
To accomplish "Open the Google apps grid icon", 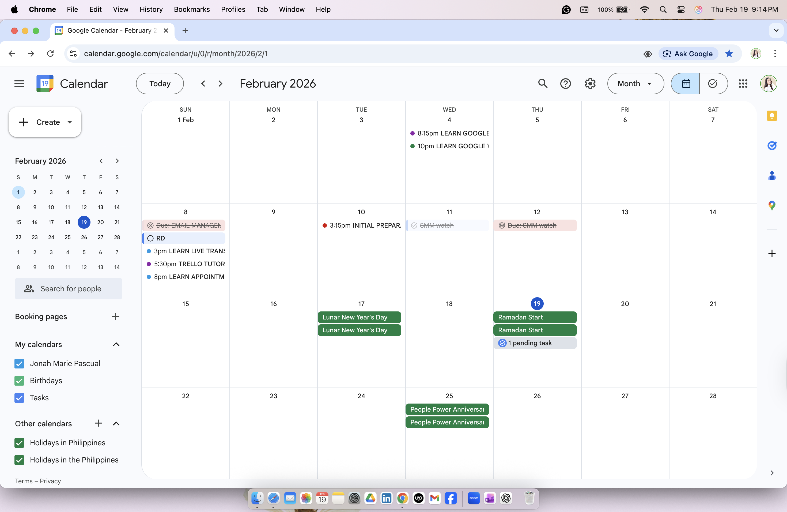I will coord(743,84).
